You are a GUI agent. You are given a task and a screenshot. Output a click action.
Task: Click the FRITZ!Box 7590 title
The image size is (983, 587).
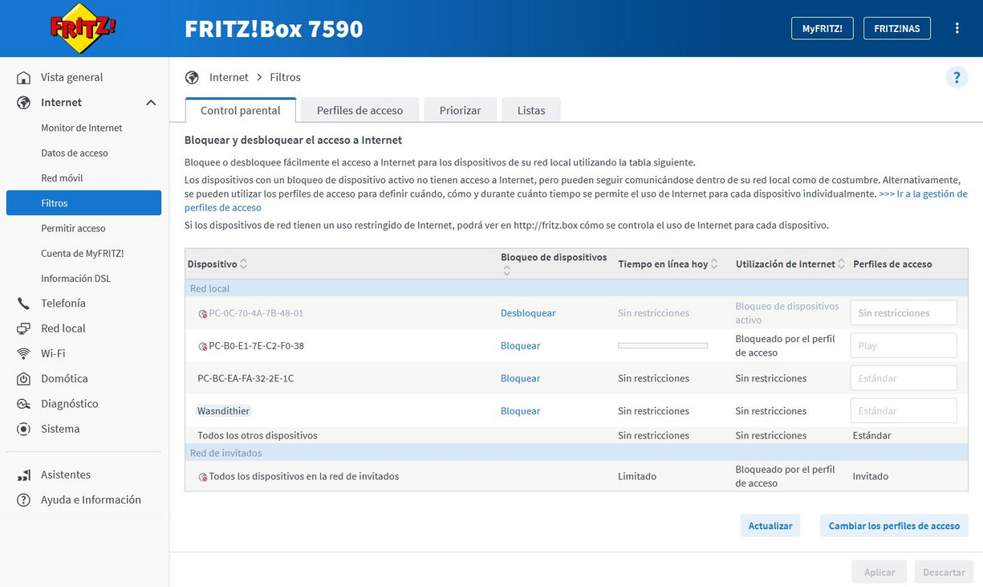point(274,29)
